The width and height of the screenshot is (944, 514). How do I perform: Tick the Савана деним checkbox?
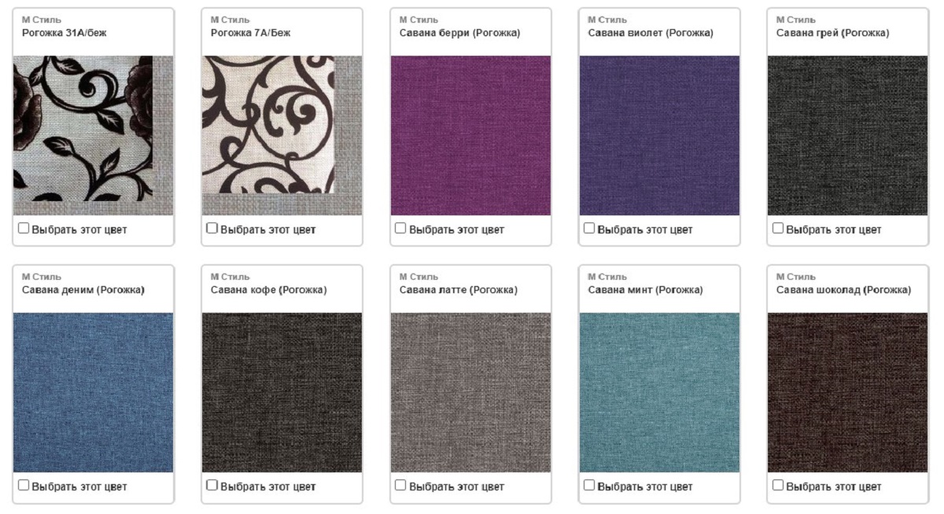(x=24, y=486)
